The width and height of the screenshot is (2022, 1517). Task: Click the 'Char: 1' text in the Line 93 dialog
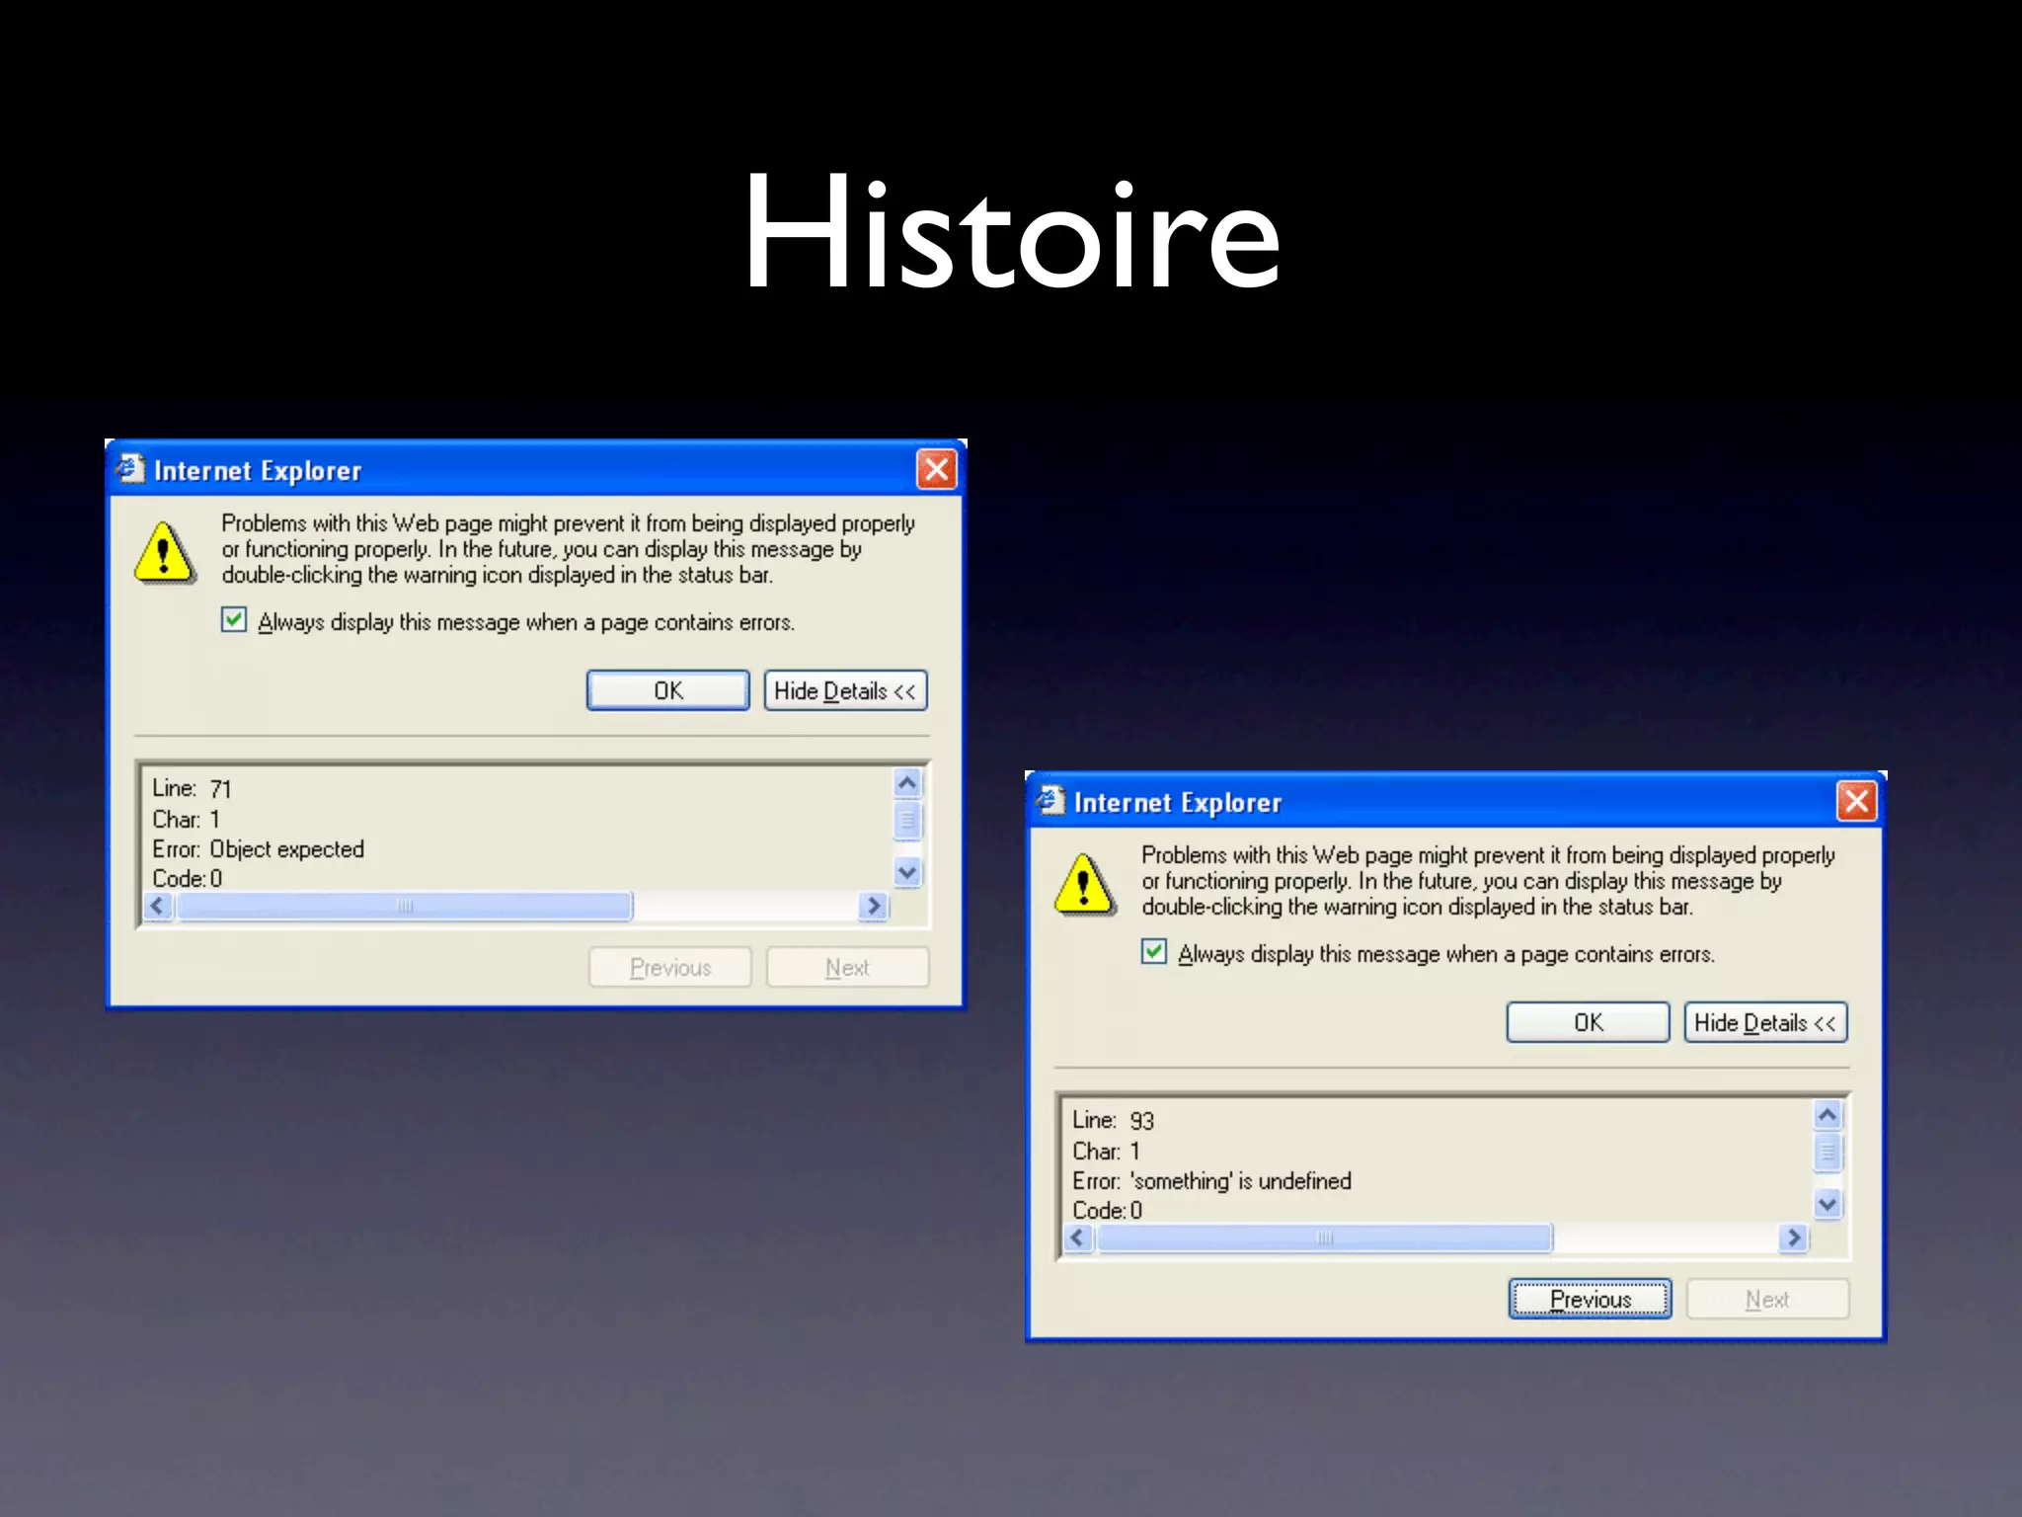click(1107, 1152)
